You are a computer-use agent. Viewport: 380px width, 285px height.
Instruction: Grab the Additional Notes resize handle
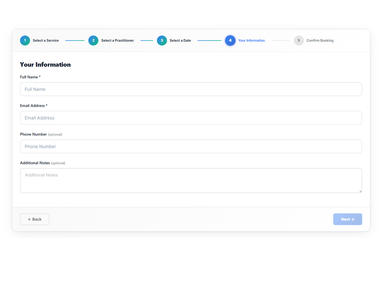360,191
